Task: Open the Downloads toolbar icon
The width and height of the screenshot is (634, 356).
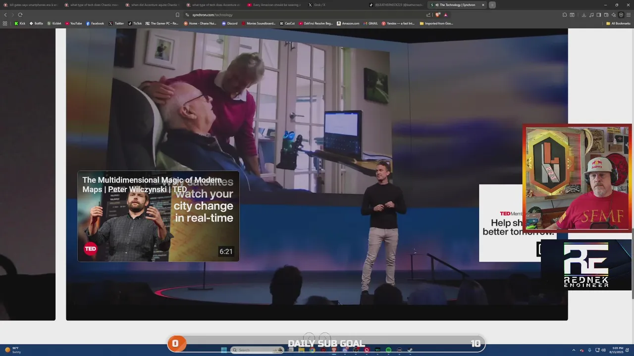Action: pyautogui.click(x=584, y=15)
